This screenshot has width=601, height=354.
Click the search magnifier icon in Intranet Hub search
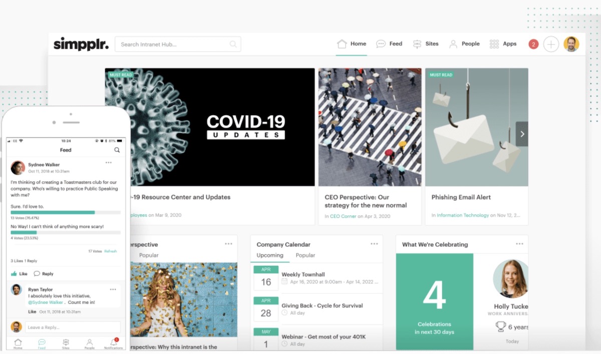(x=233, y=44)
